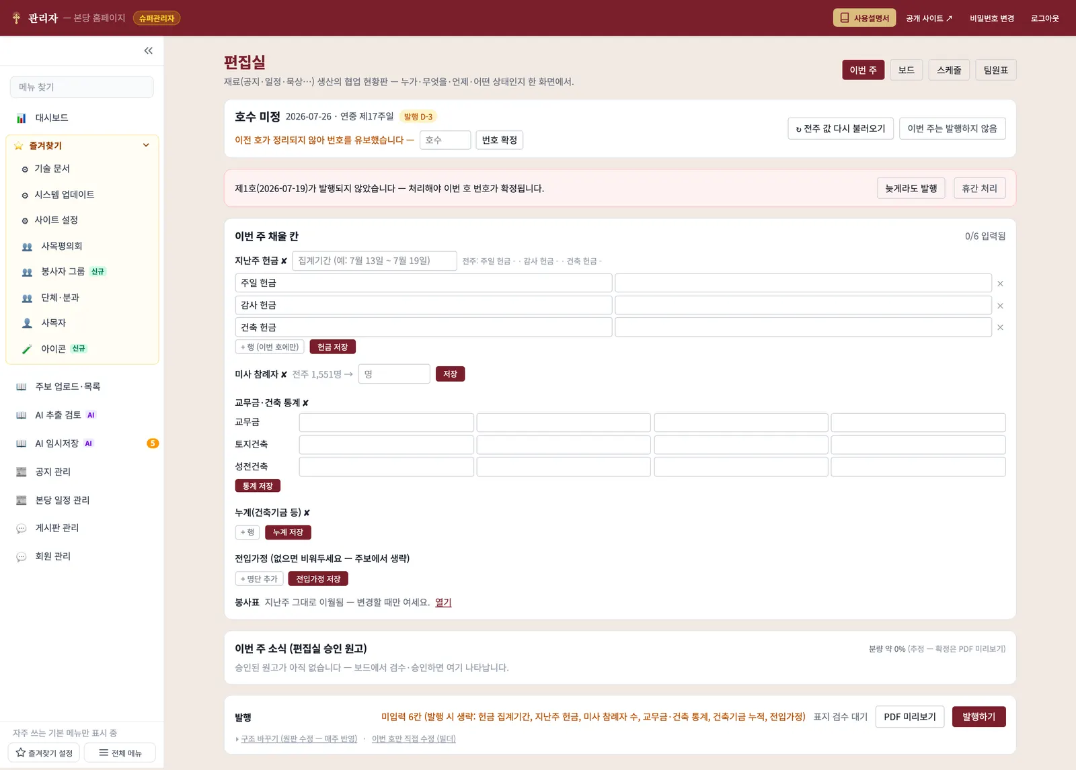Click the book icon for 주보 업로드·목록
Image resolution: width=1076 pixels, height=770 pixels.
click(x=21, y=387)
